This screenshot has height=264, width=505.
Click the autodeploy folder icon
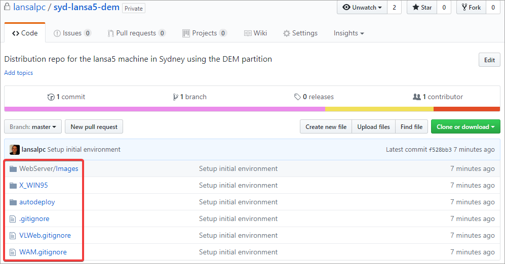pos(13,202)
